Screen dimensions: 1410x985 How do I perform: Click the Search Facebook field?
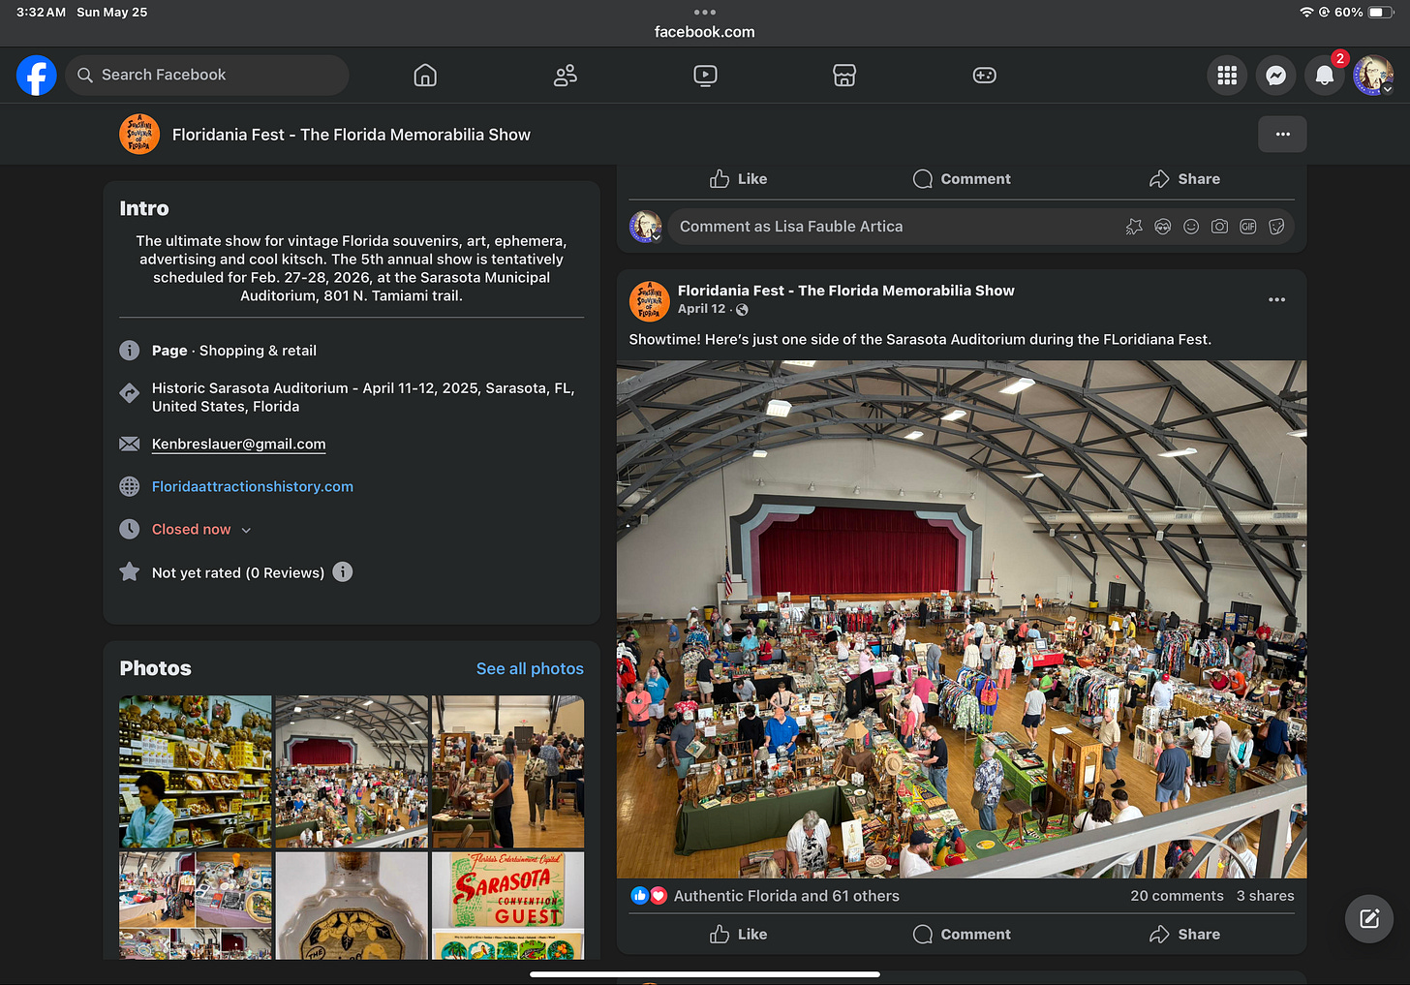coord(207,76)
